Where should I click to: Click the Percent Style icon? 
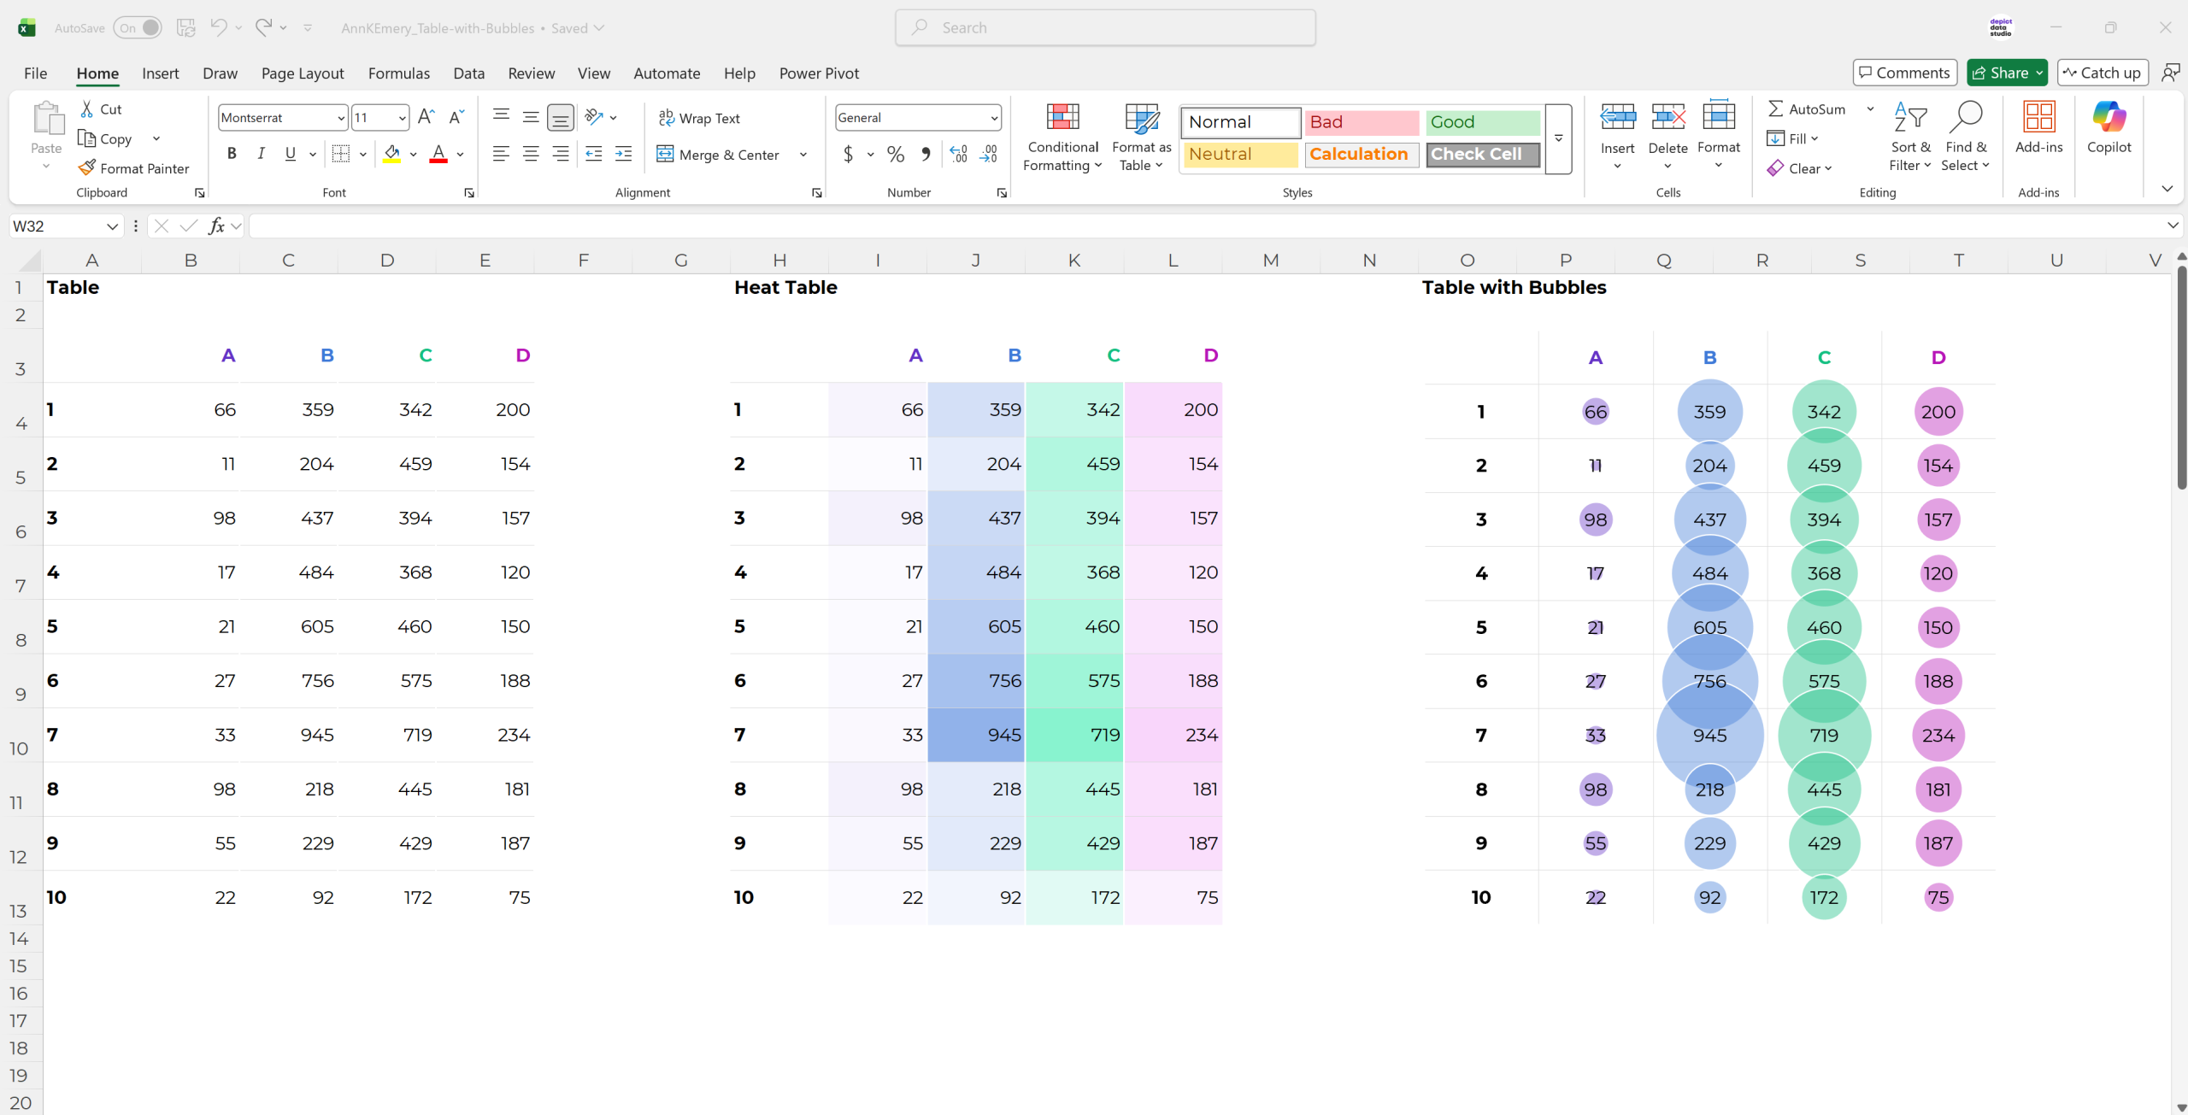[894, 154]
